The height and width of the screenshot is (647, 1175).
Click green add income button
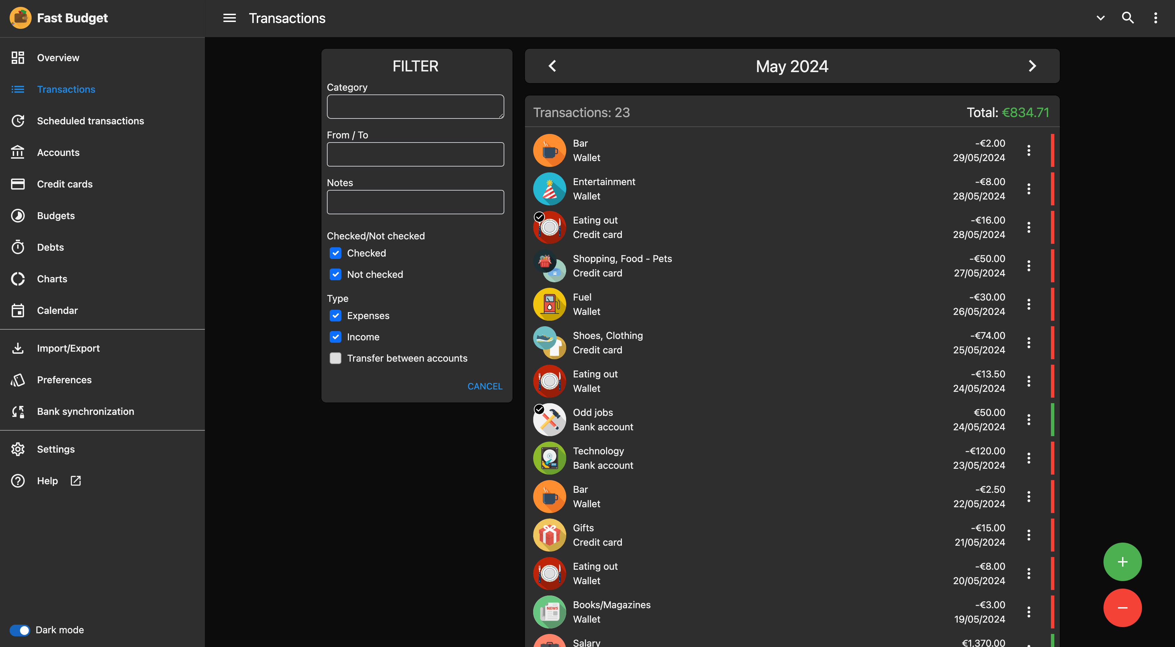1122,561
